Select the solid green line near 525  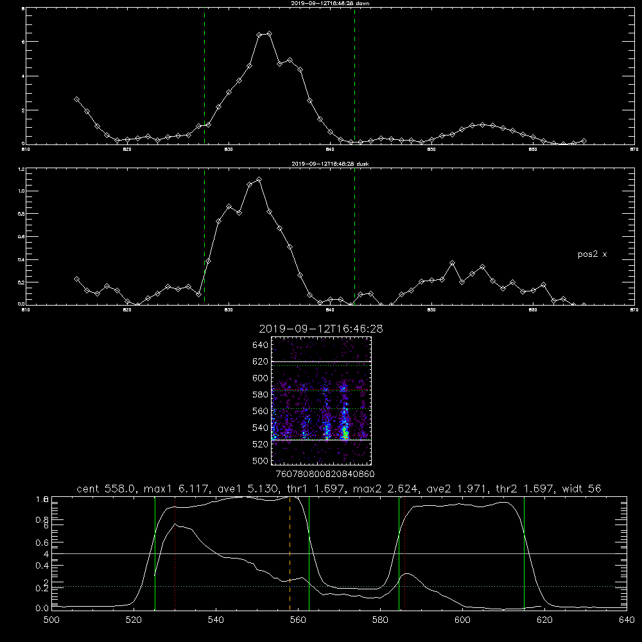[155, 553]
